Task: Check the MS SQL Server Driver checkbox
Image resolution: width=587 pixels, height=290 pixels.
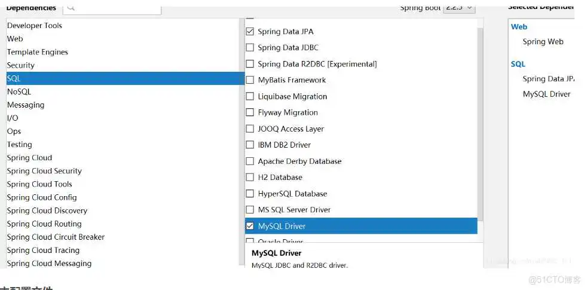Action: click(250, 210)
